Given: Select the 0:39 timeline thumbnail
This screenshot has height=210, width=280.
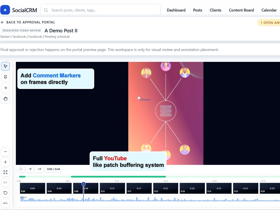Looking at the screenshot, I should tap(270, 188).
